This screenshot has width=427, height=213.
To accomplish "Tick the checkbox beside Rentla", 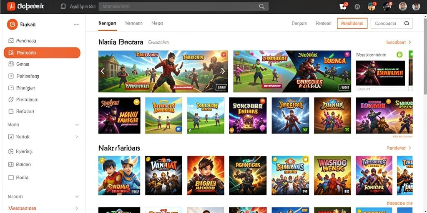I will coord(11,178).
